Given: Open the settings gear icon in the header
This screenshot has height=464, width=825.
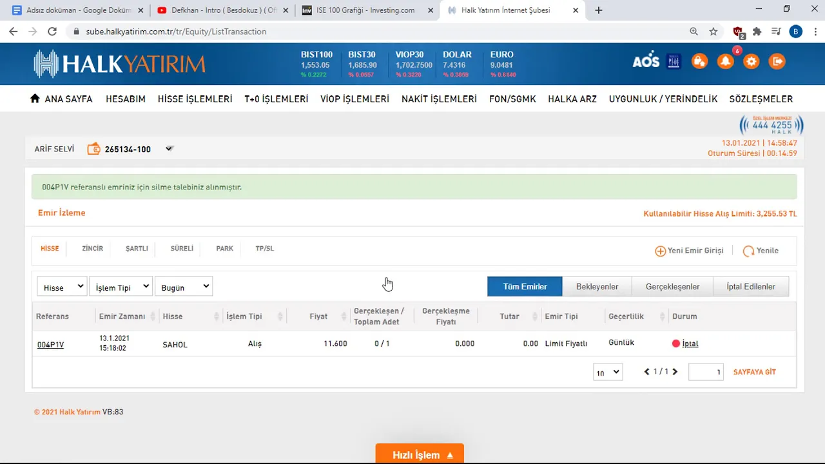Looking at the screenshot, I should (751, 61).
